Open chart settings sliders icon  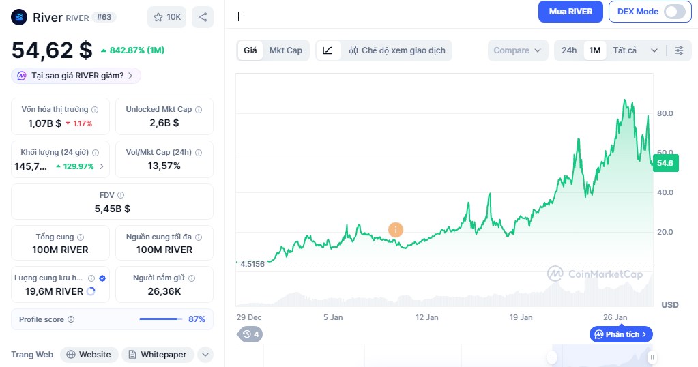click(678, 50)
